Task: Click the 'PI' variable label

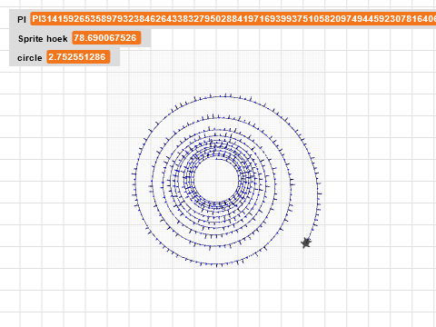Action: (x=22, y=20)
